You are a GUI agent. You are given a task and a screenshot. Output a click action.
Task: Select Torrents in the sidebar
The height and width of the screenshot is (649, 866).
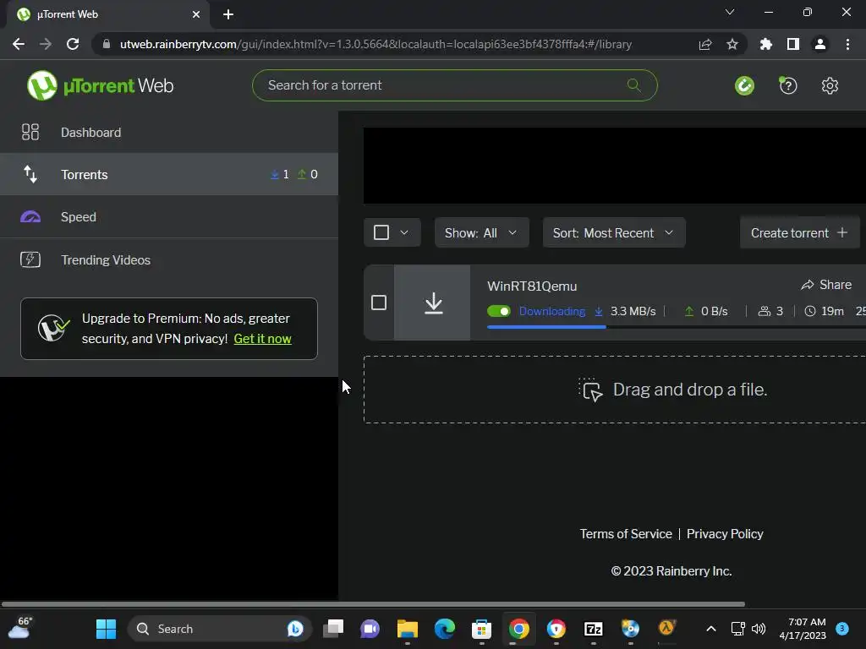point(169,174)
